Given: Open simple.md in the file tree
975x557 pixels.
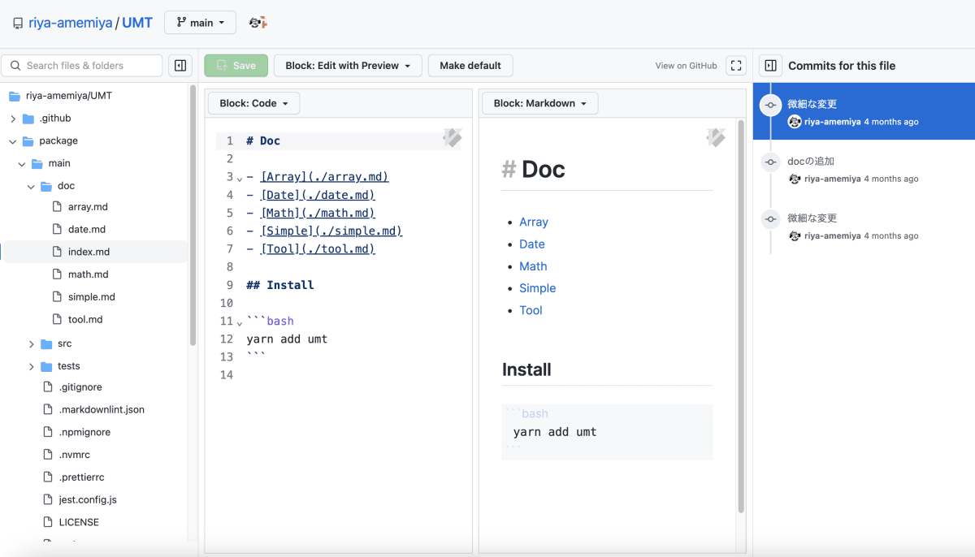Looking at the screenshot, I should point(92,297).
